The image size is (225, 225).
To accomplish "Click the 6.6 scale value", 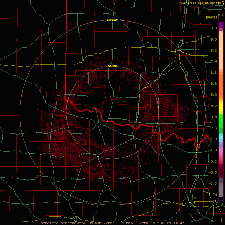I will coord(214,72).
